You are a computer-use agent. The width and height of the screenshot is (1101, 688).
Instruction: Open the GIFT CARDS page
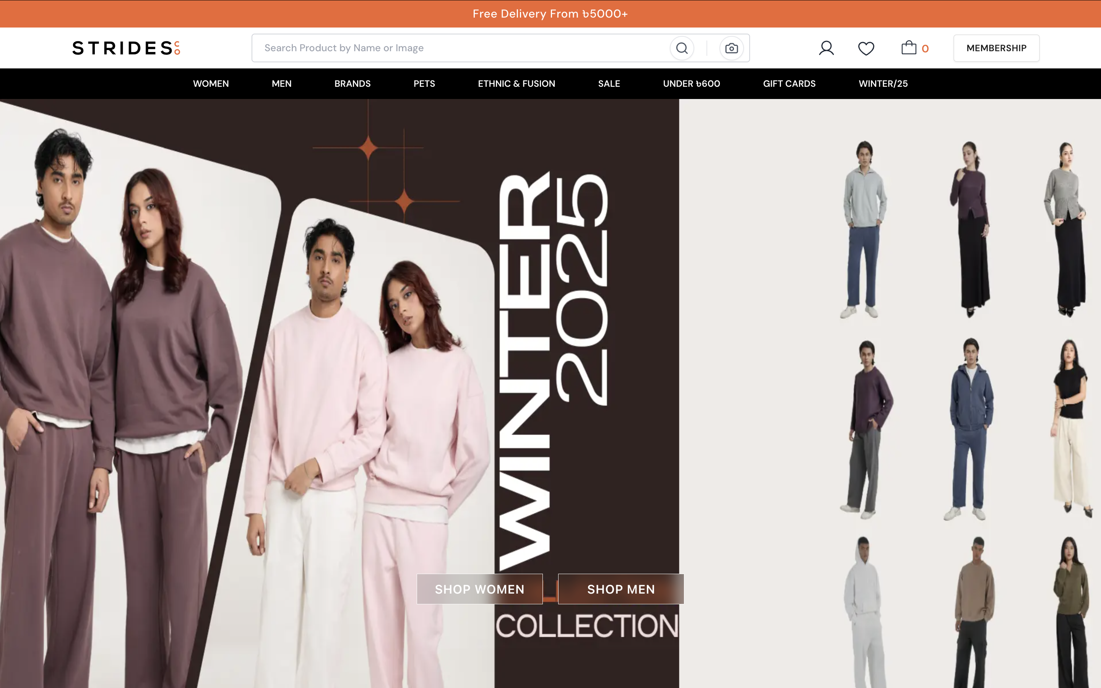coord(789,84)
